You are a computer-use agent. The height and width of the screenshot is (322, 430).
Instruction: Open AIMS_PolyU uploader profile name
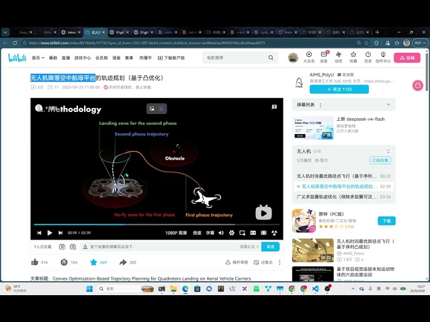click(322, 74)
